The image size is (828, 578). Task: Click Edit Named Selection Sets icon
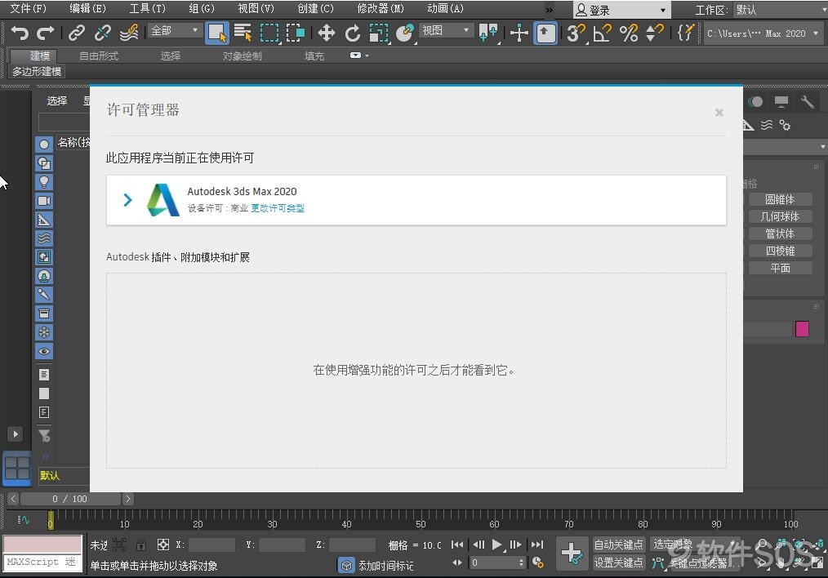[x=685, y=33]
